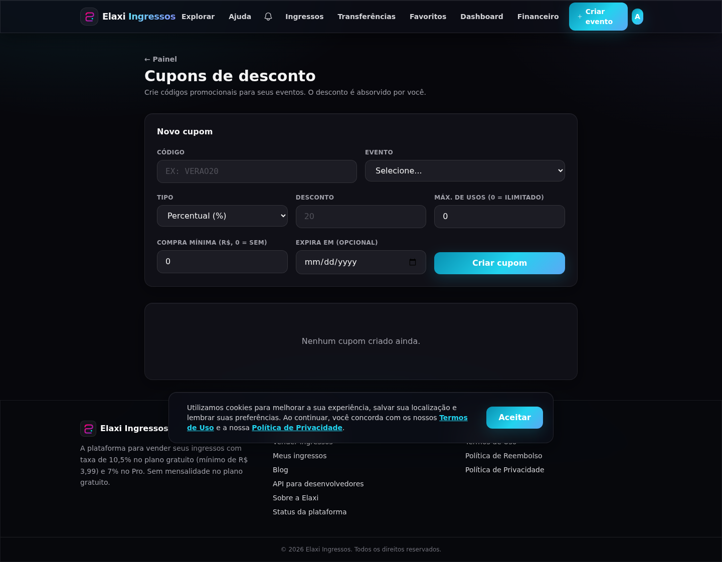This screenshot has height=562, width=722.
Task: Open footer 'Política de Privacidade' link
Action: pos(504,470)
